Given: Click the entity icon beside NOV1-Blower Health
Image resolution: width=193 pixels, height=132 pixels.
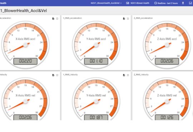Looking at the screenshot, I should click(128, 3).
